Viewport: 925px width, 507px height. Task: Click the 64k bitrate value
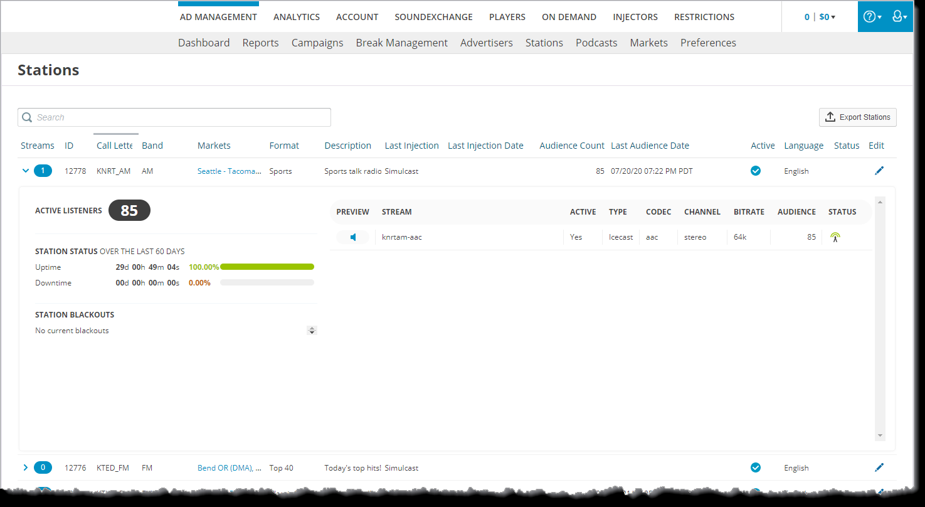pyautogui.click(x=740, y=237)
